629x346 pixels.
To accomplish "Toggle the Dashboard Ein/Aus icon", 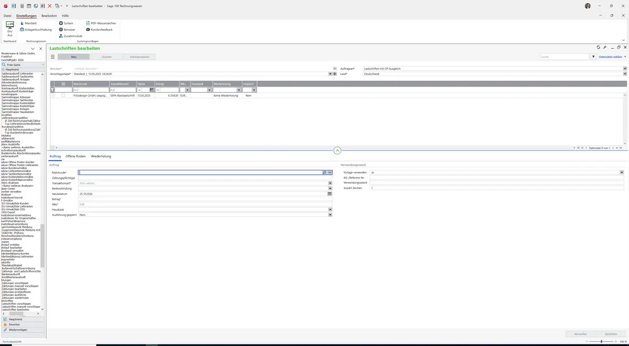I will coord(10,28).
